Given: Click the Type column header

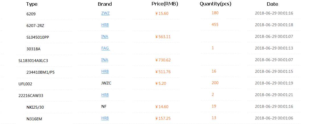Looking at the screenshot, I should (x=32, y=4).
